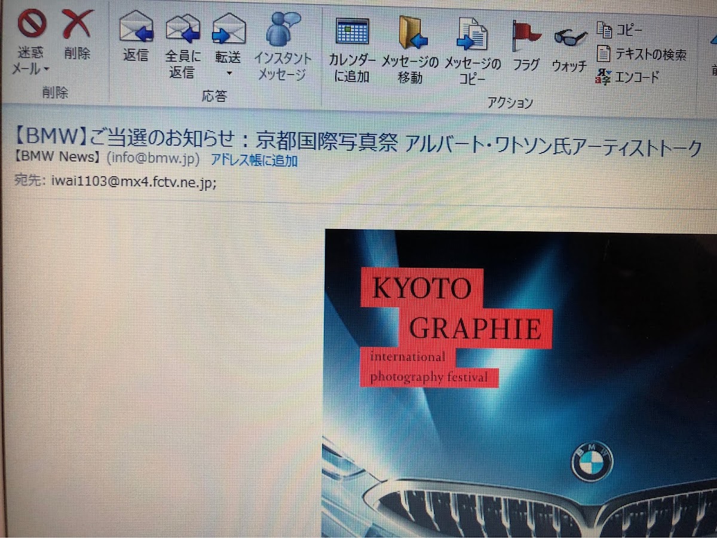Set a flag with the フラグ icon
This screenshot has width=717, height=538.
pyautogui.click(x=526, y=36)
